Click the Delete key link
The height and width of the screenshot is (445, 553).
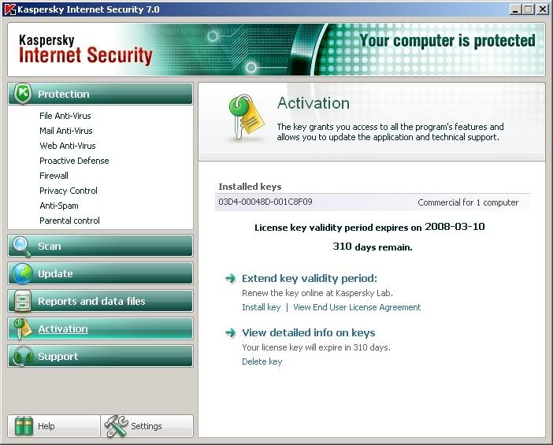tap(262, 362)
